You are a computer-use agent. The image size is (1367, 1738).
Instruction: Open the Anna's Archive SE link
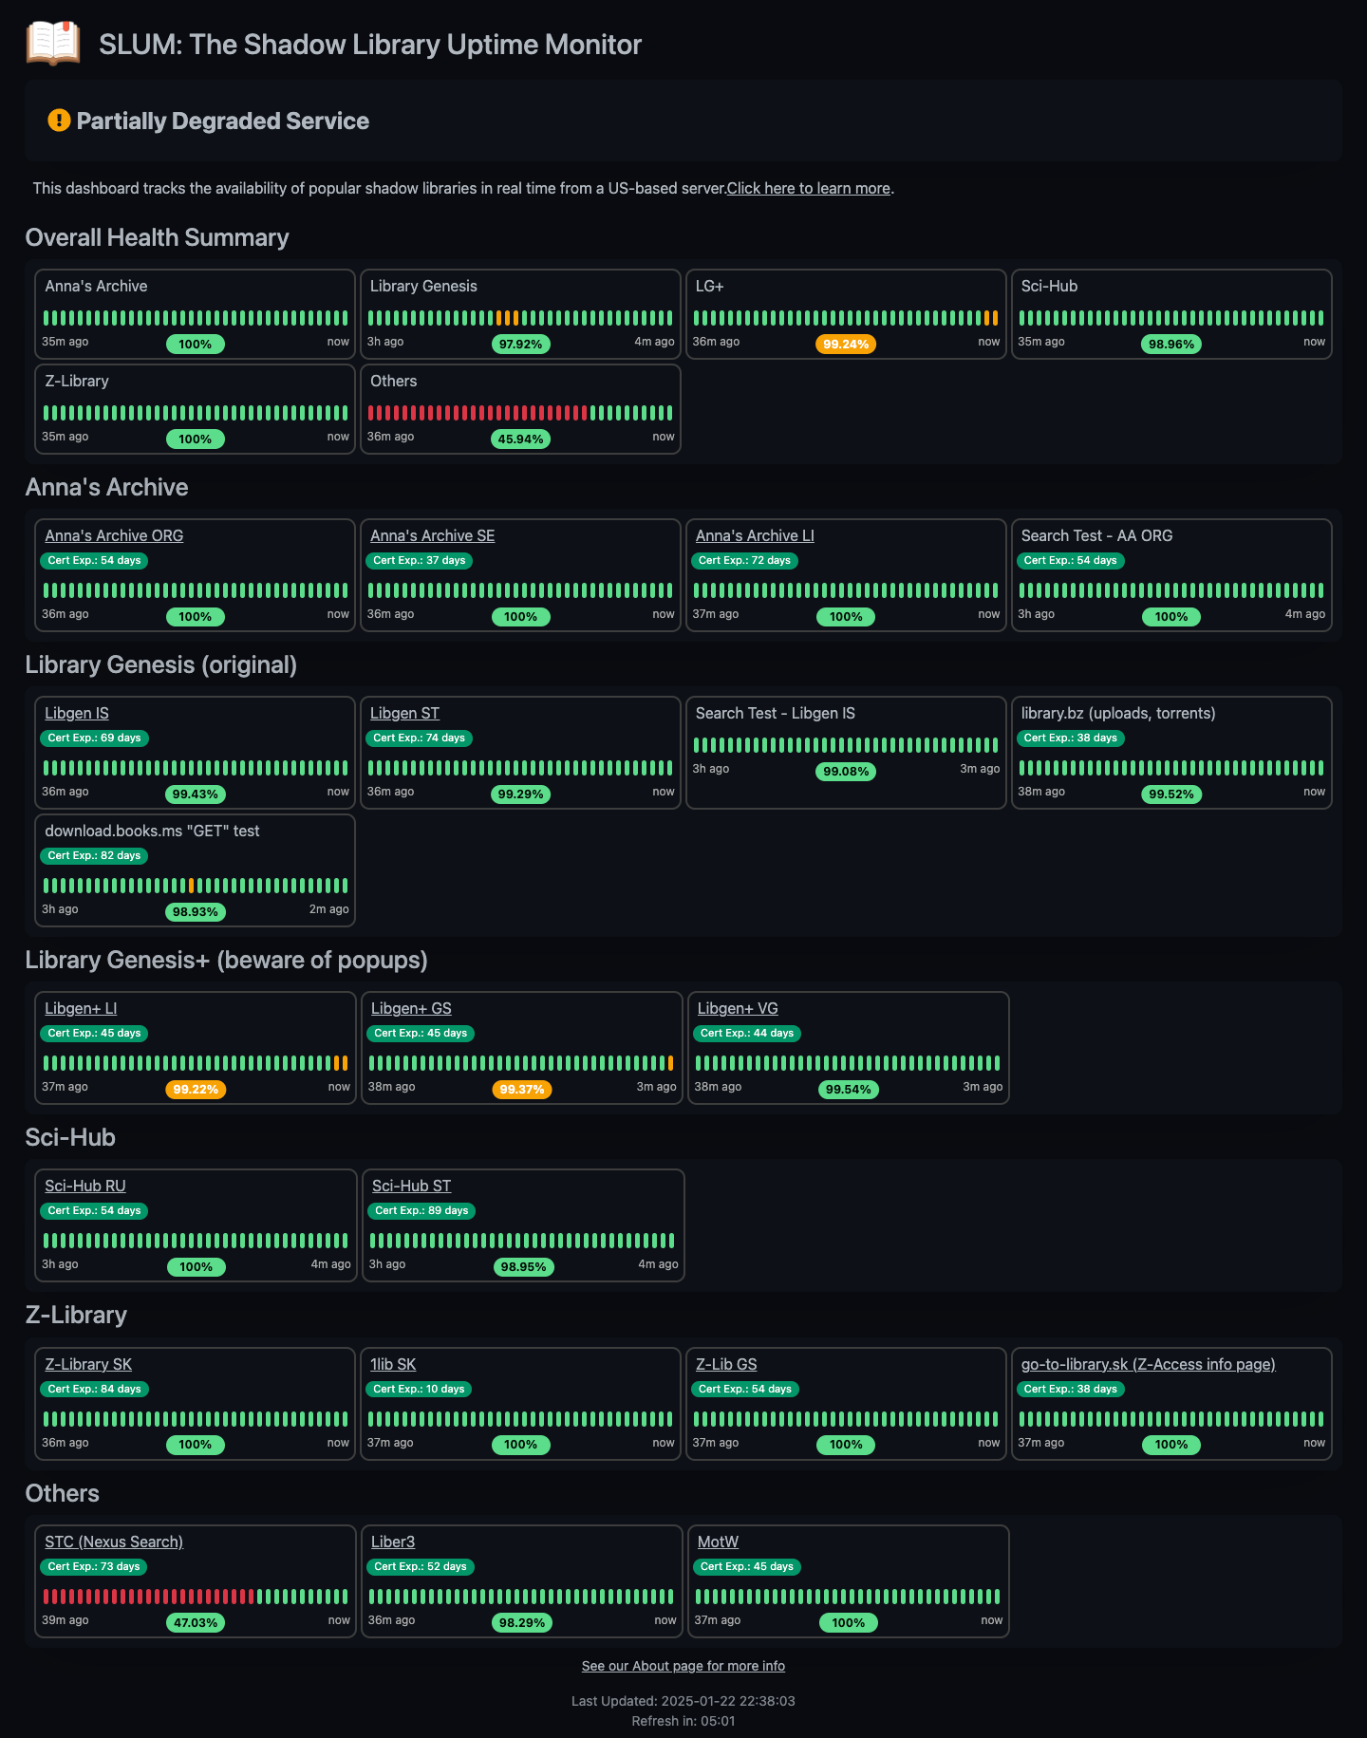point(432,535)
